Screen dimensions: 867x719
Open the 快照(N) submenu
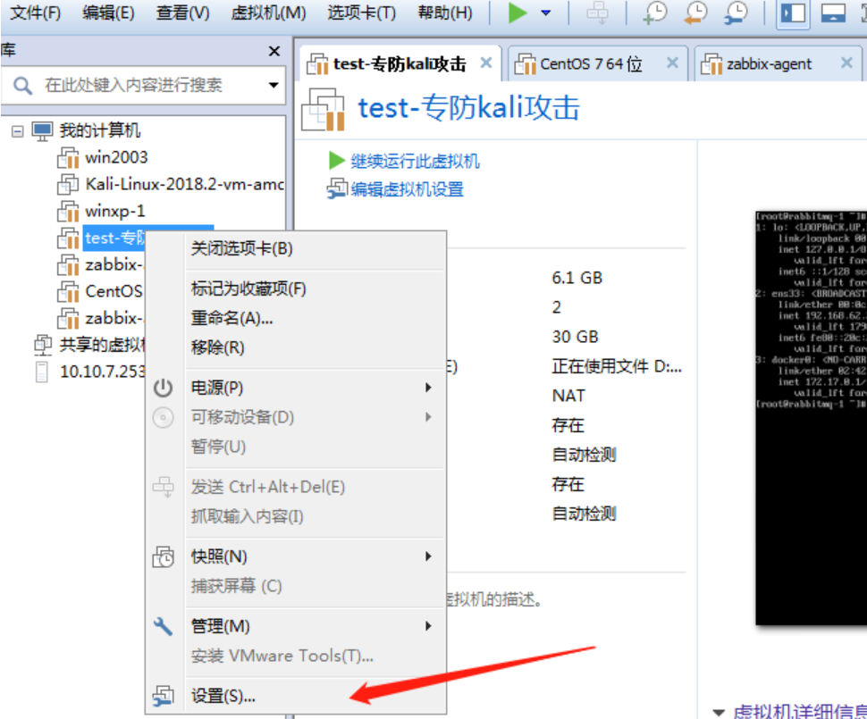(316, 556)
